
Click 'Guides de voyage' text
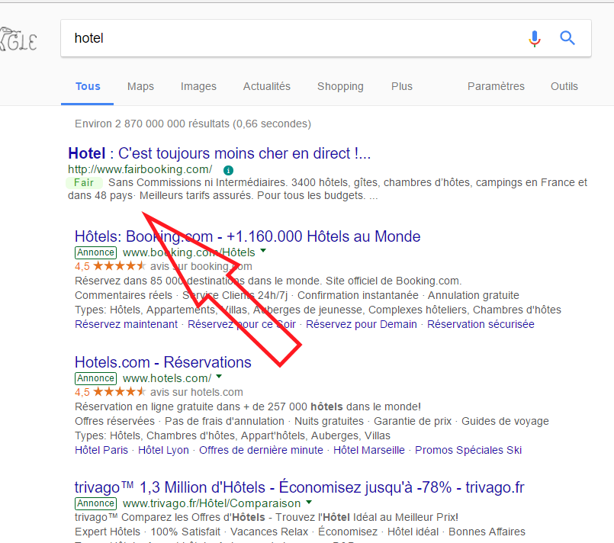coord(505,421)
